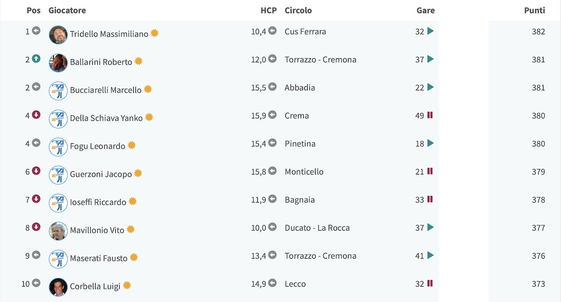Open the player link Maserati Fausto

point(99,258)
